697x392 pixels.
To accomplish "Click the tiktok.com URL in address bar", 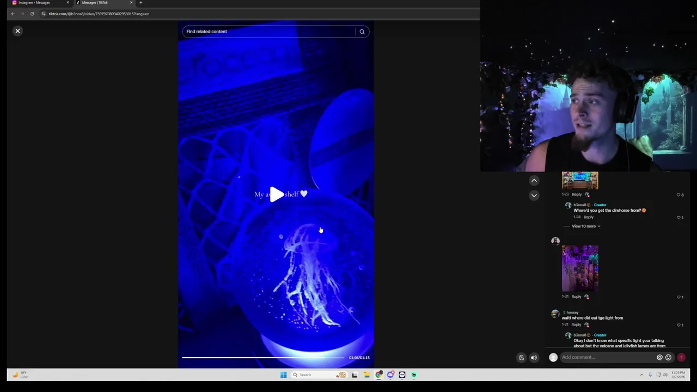I will coord(99,14).
